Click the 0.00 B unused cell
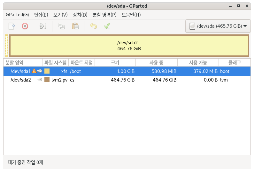 pos(211,80)
